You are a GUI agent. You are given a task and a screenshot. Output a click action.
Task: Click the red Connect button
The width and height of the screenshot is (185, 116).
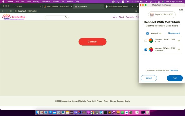(x=92, y=42)
